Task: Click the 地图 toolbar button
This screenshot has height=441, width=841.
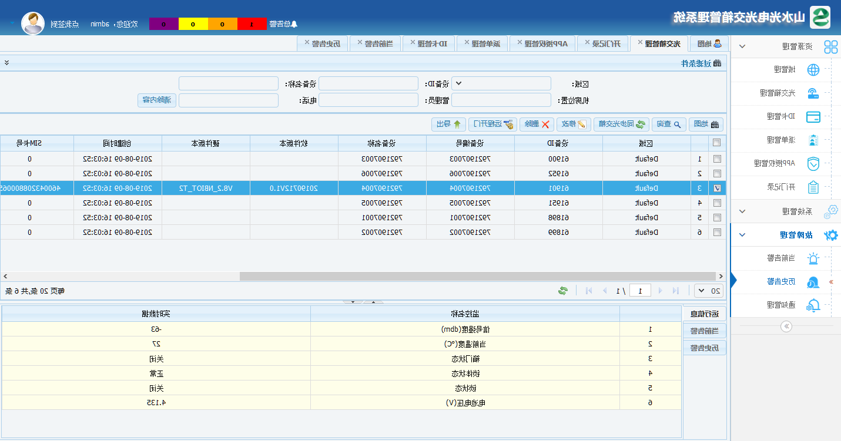Action: (x=706, y=124)
